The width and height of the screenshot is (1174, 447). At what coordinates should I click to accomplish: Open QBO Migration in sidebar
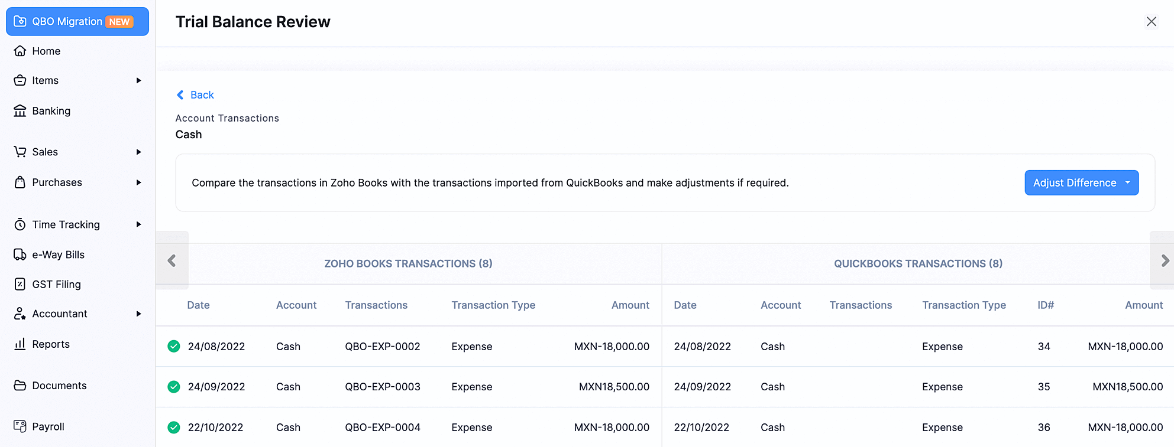[77, 22]
